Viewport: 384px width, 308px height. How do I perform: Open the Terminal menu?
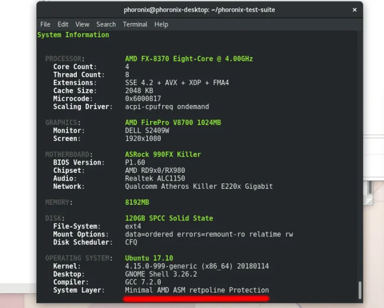click(135, 24)
